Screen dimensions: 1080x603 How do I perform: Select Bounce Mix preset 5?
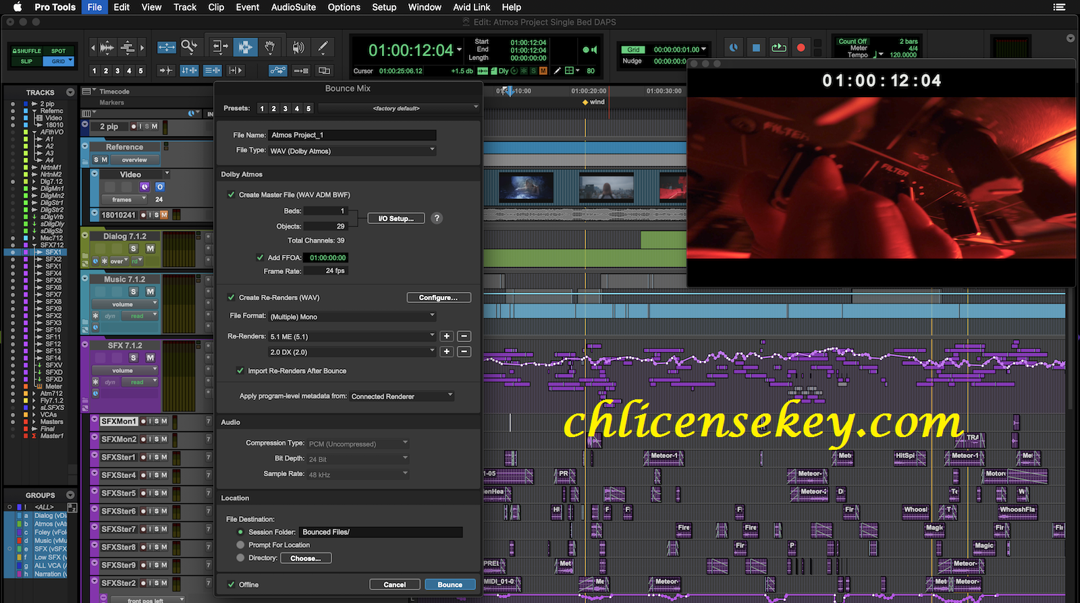point(308,108)
